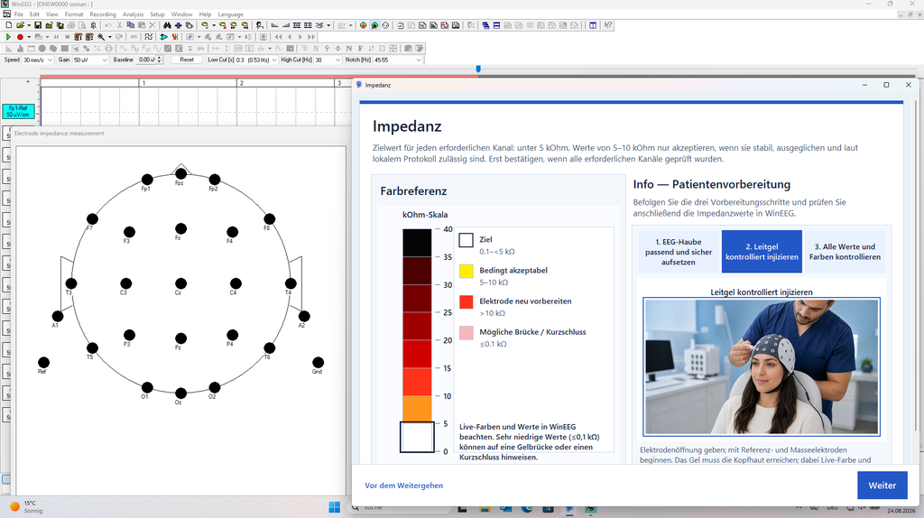Open the Language menu
The width and height of the screenshot is (924, 518).
pos(230,14)
